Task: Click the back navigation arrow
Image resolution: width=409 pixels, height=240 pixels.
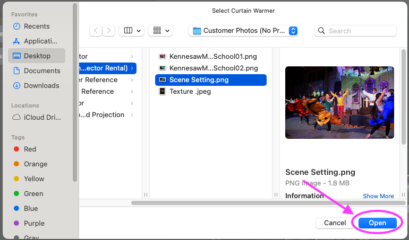Action: click(96, 31)
